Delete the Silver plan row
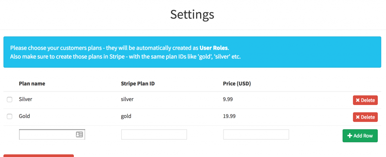The image size is (386, 157). pyautogui.click(x=365, y=100)
